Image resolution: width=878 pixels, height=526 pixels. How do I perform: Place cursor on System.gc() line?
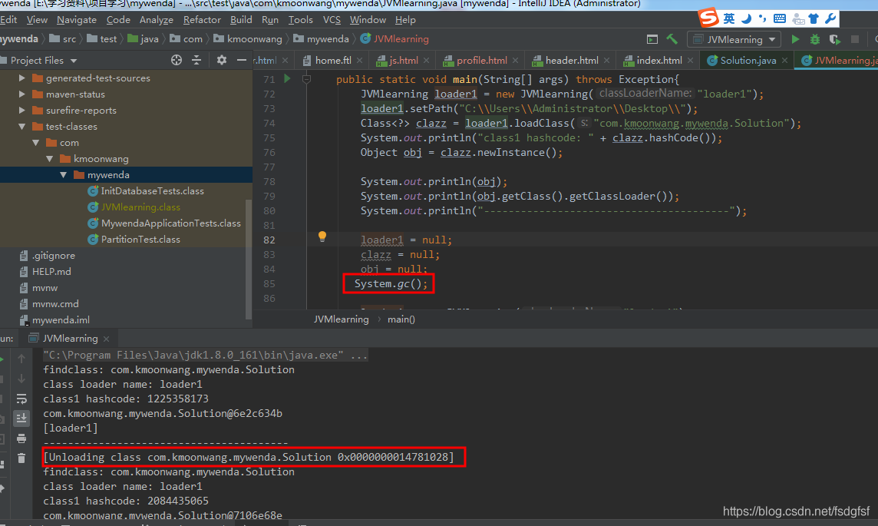click(x=391, y=284)
